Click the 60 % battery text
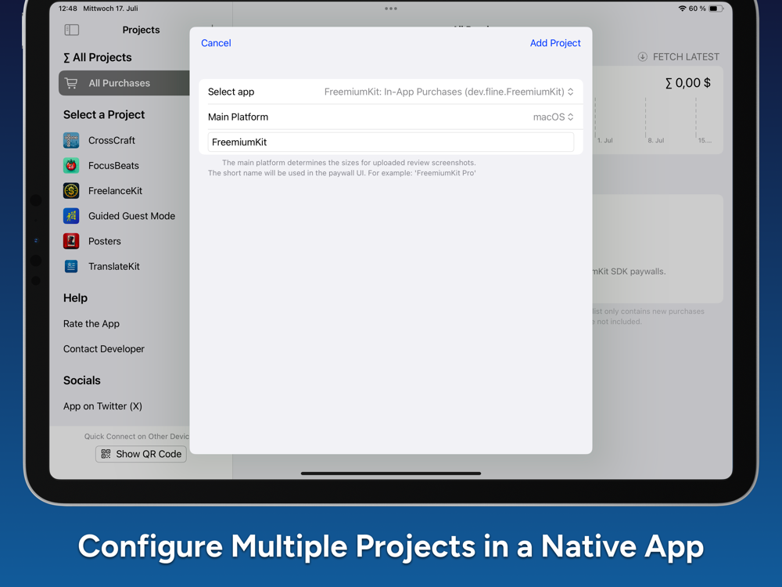The image size is (782, 587). (x=698, y=9)
